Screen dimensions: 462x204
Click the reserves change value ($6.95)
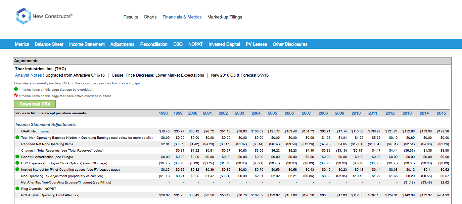click(x=409, y=151)
